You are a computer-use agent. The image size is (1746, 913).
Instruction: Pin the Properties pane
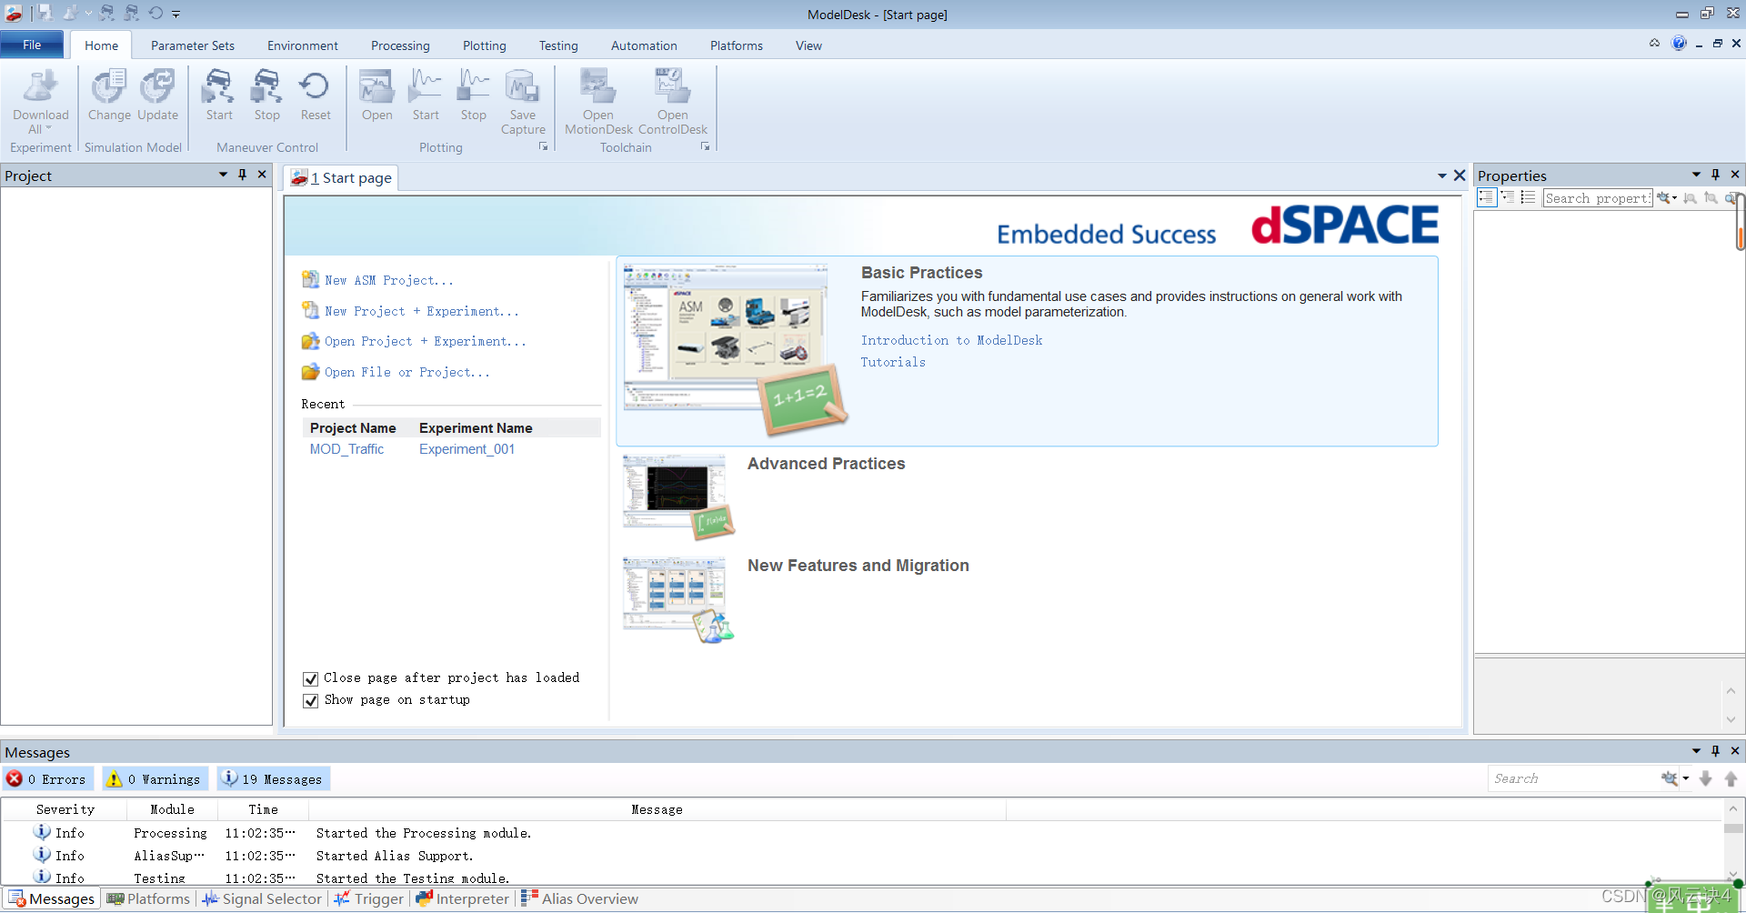pos(1715,175)
